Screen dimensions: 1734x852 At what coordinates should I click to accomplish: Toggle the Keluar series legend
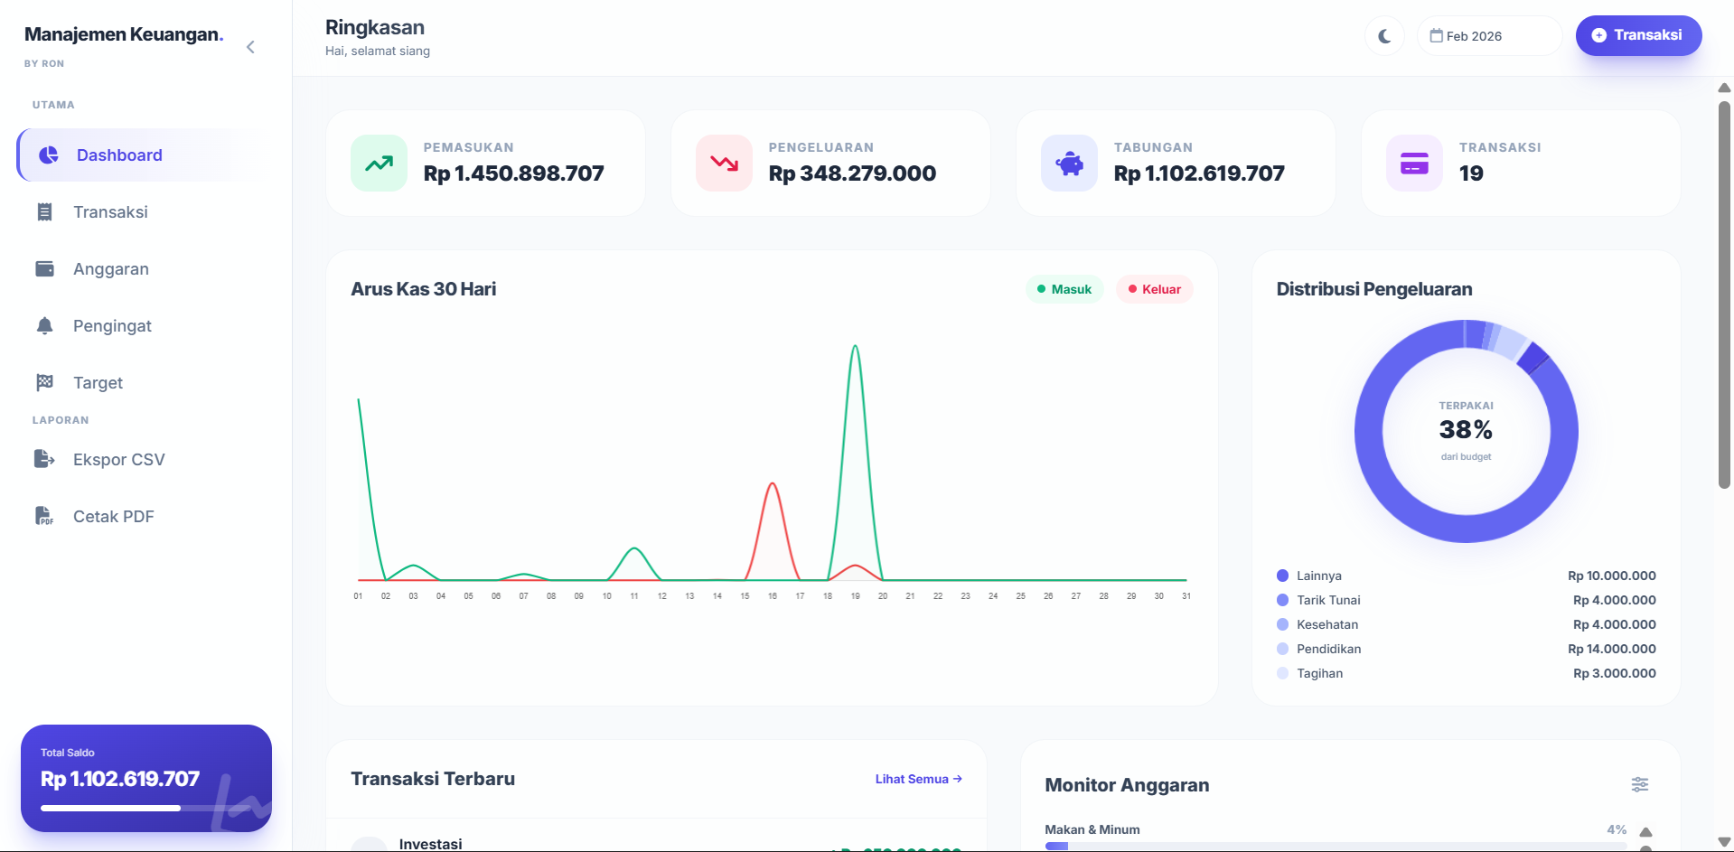pos(1155,289)
